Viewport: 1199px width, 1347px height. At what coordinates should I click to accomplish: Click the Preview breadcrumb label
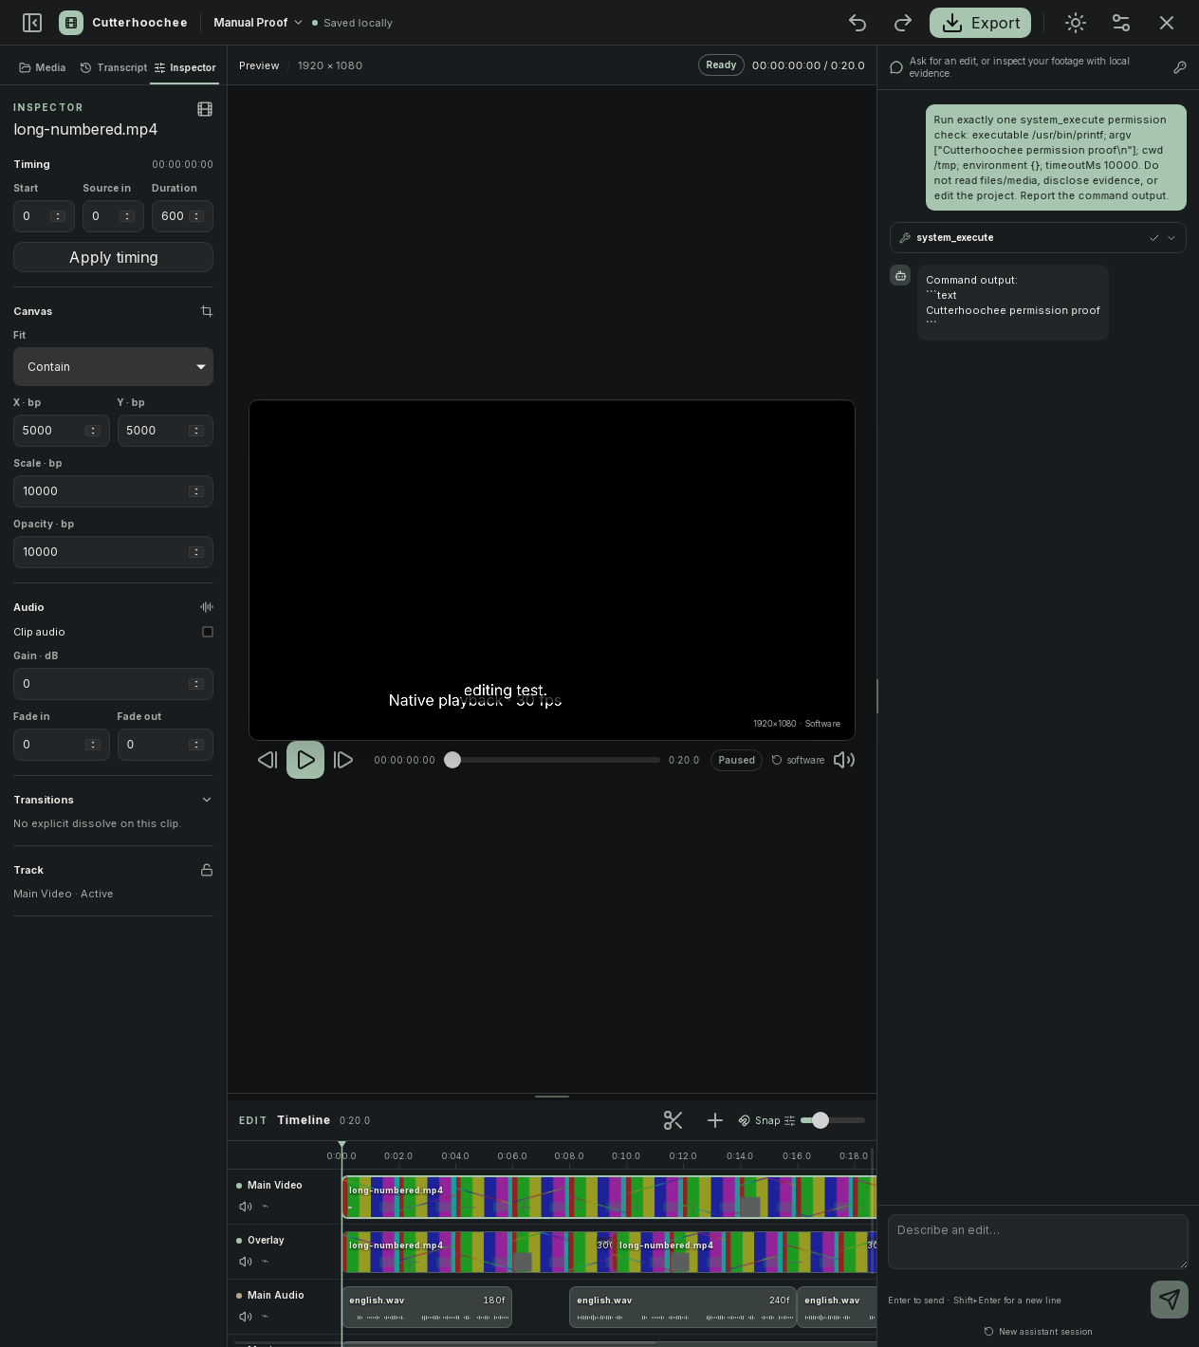(259, 65)
